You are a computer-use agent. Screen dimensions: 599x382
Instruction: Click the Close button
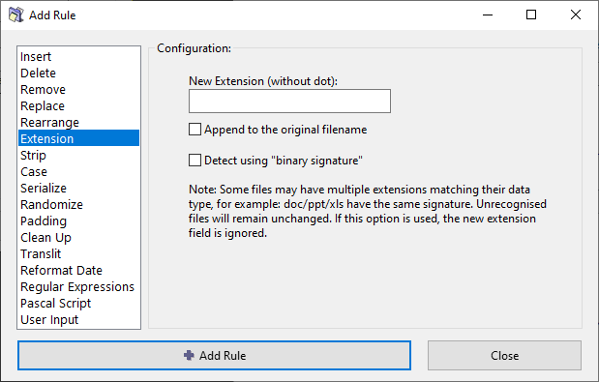504,355
